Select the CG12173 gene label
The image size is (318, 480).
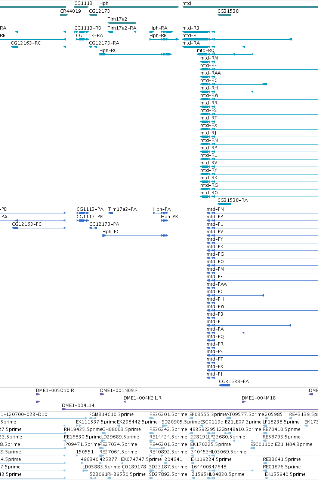point(99,11)
